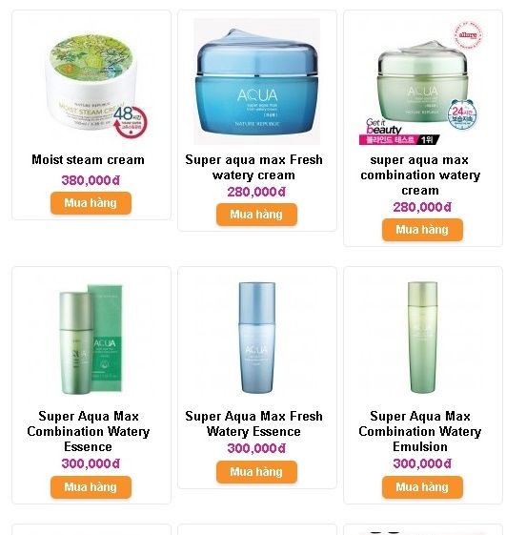Buy Moist steam cream with Mua hàng

tap(91, 203)
